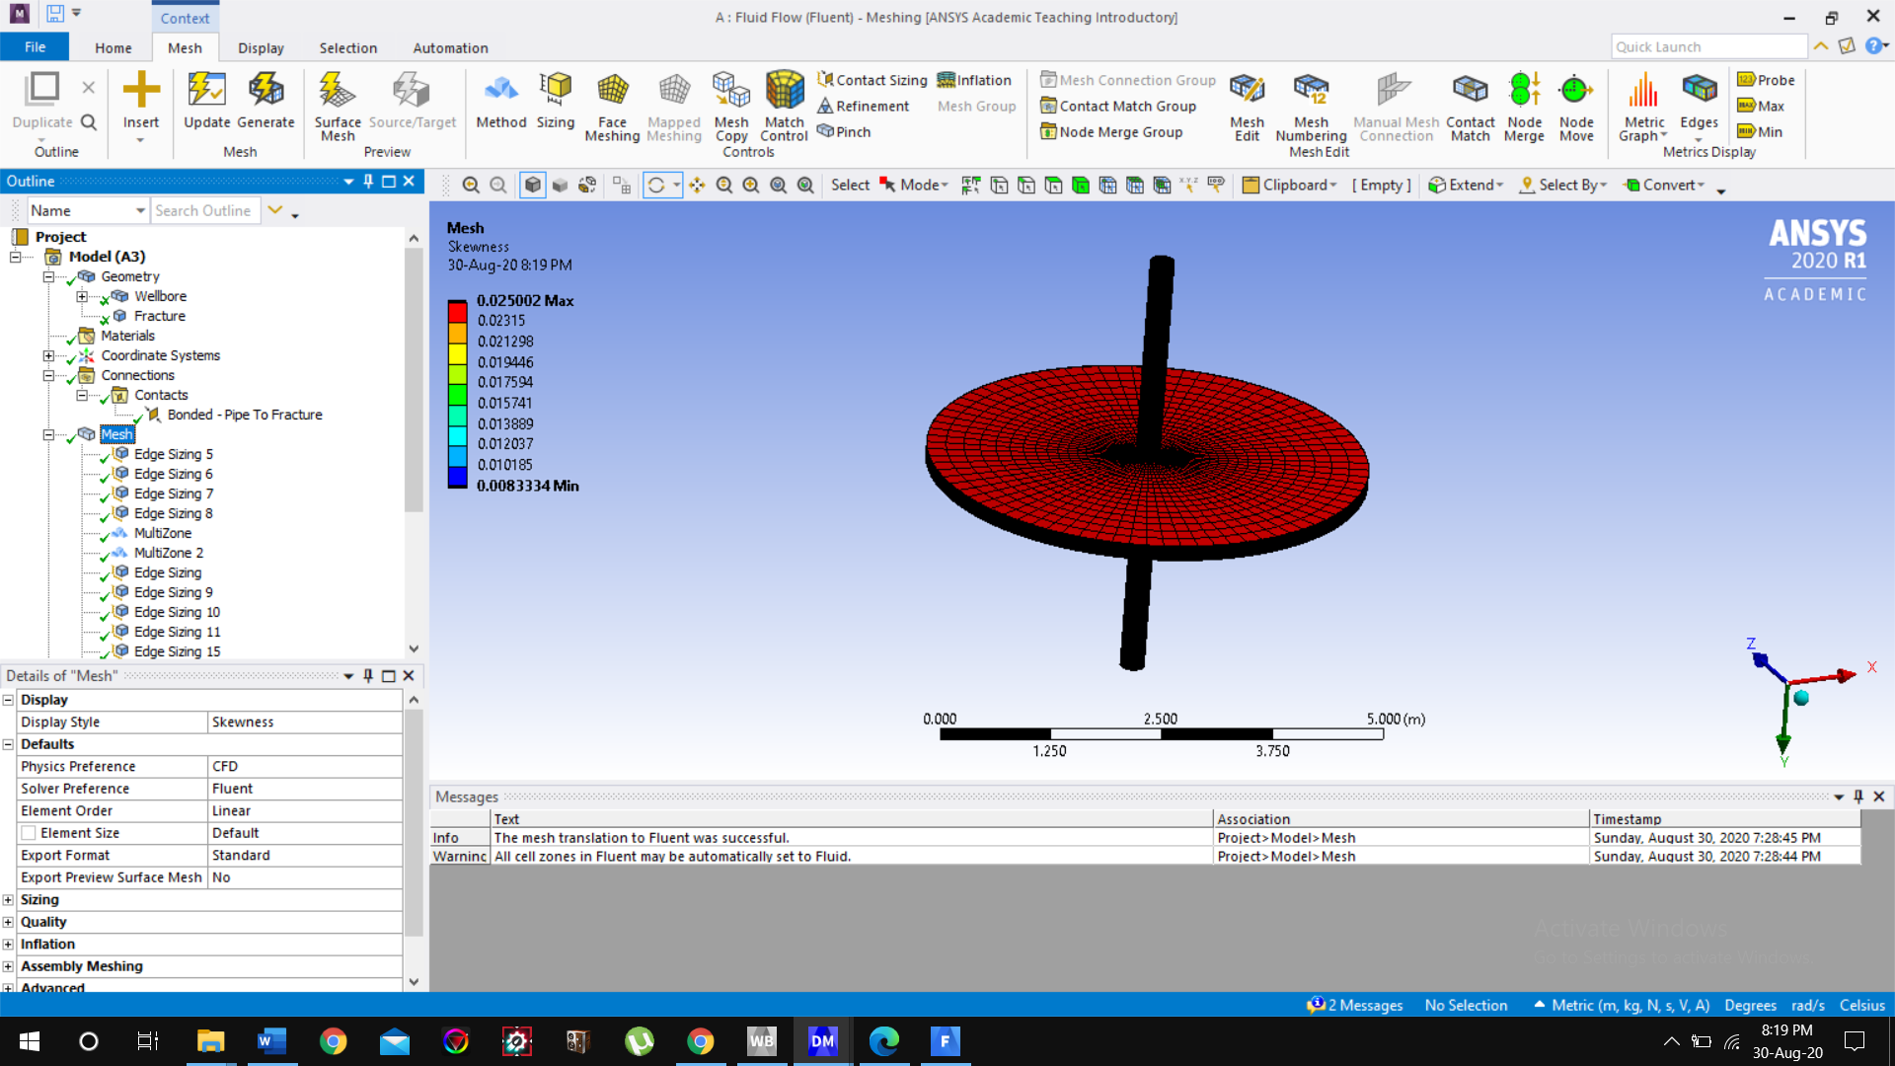Screen dimensions: 1895x1066
Task: Click the Contact Sizing button
Action: [872, 80]
